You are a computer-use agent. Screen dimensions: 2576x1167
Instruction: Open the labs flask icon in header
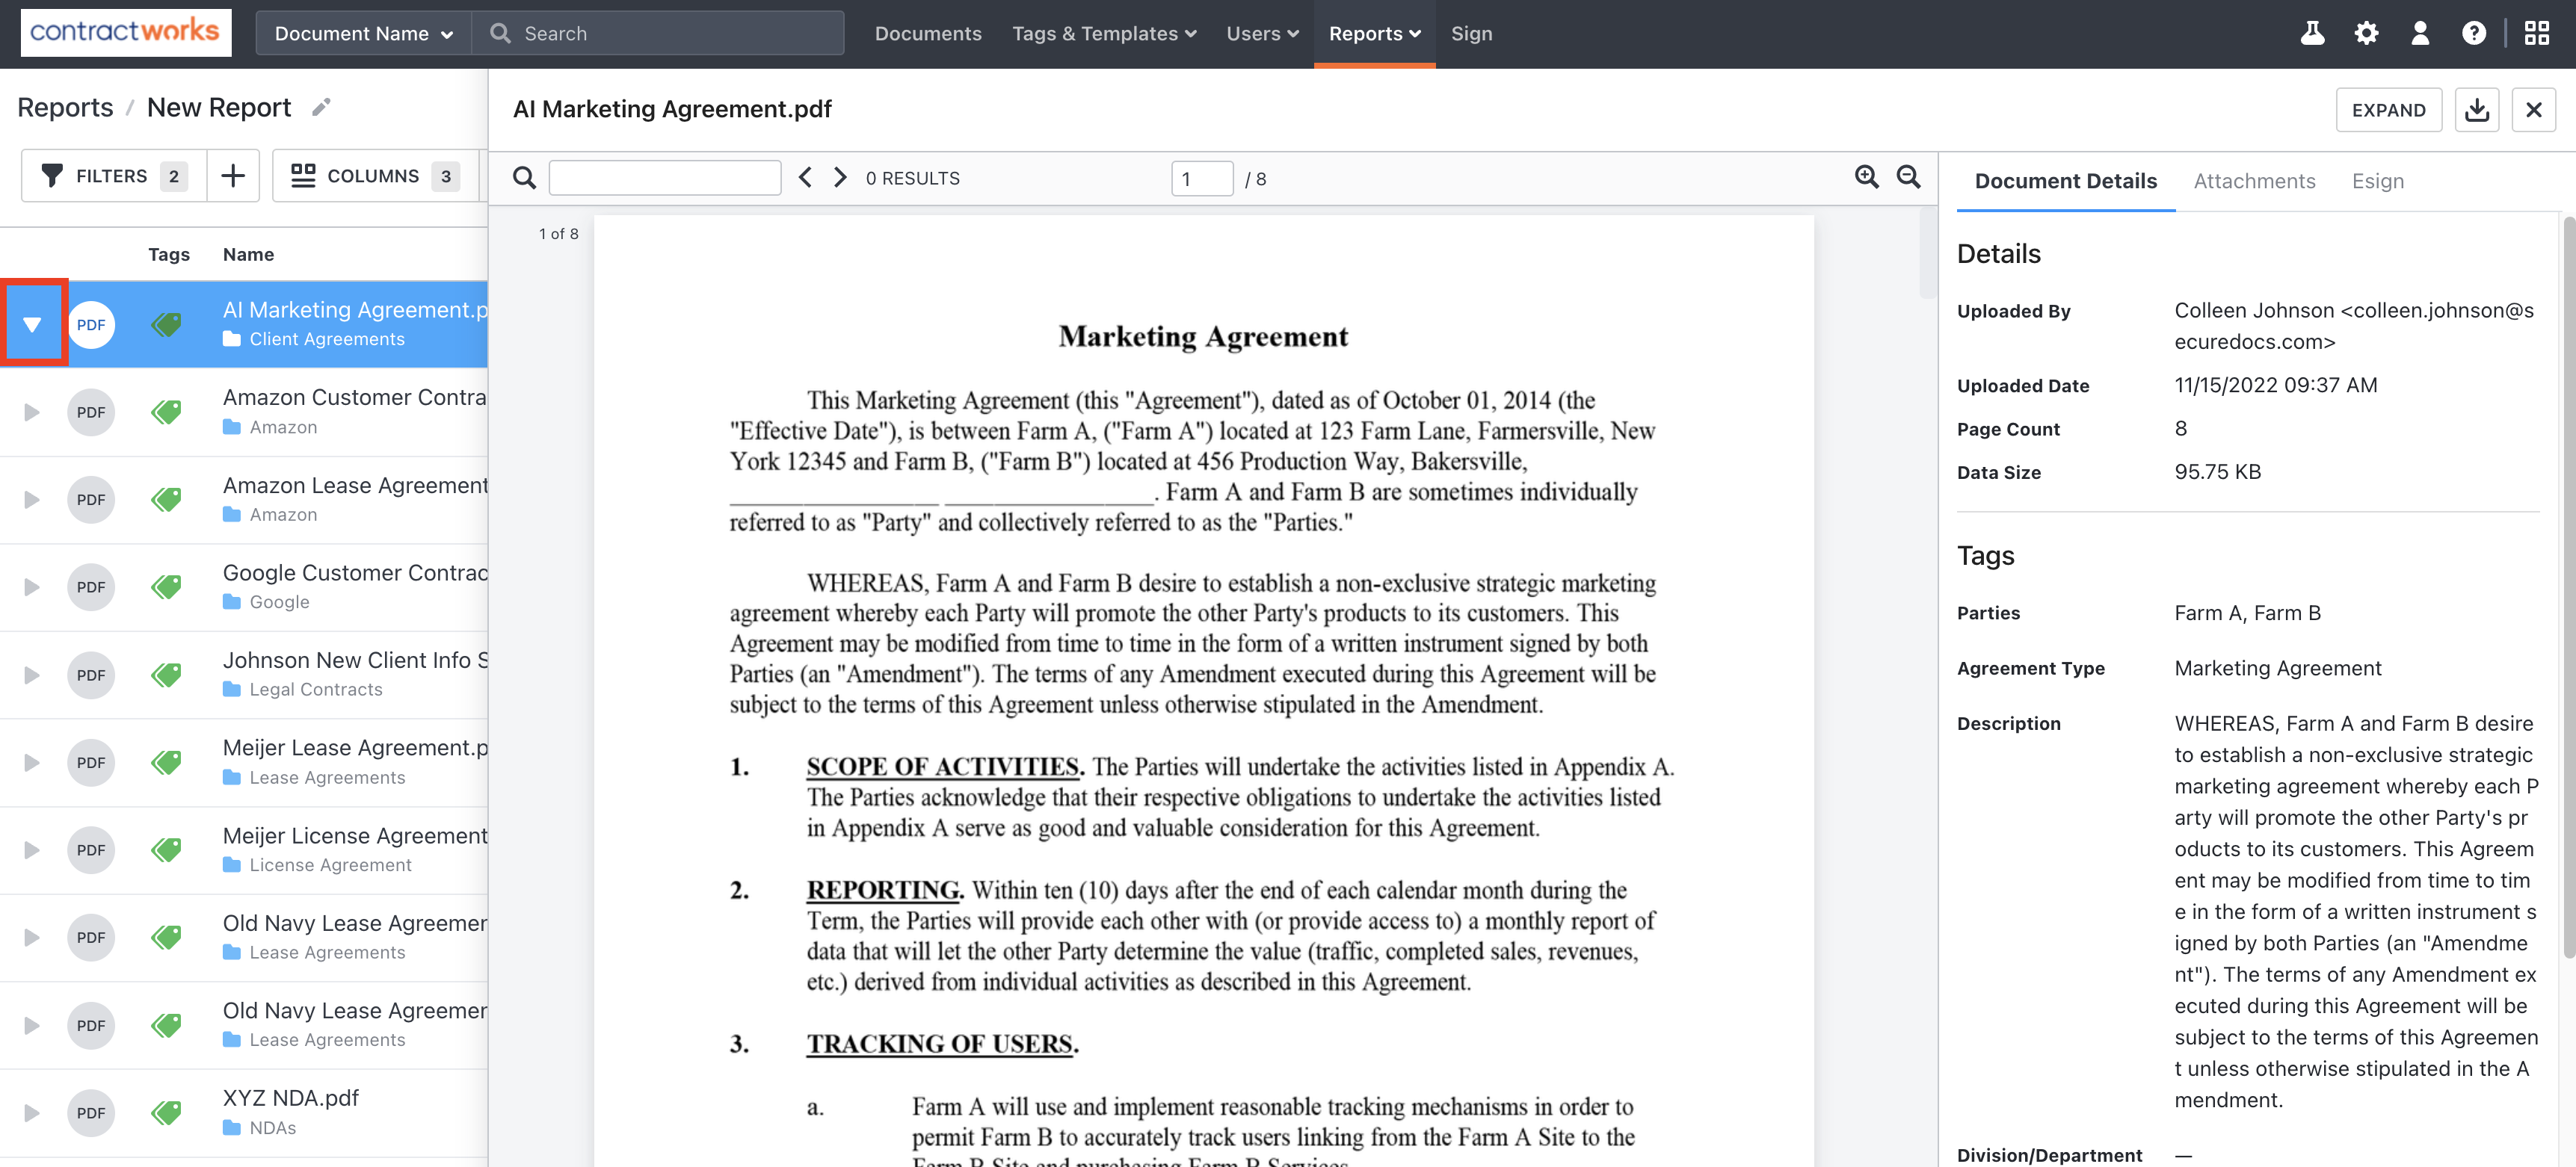coord(2312,33)
